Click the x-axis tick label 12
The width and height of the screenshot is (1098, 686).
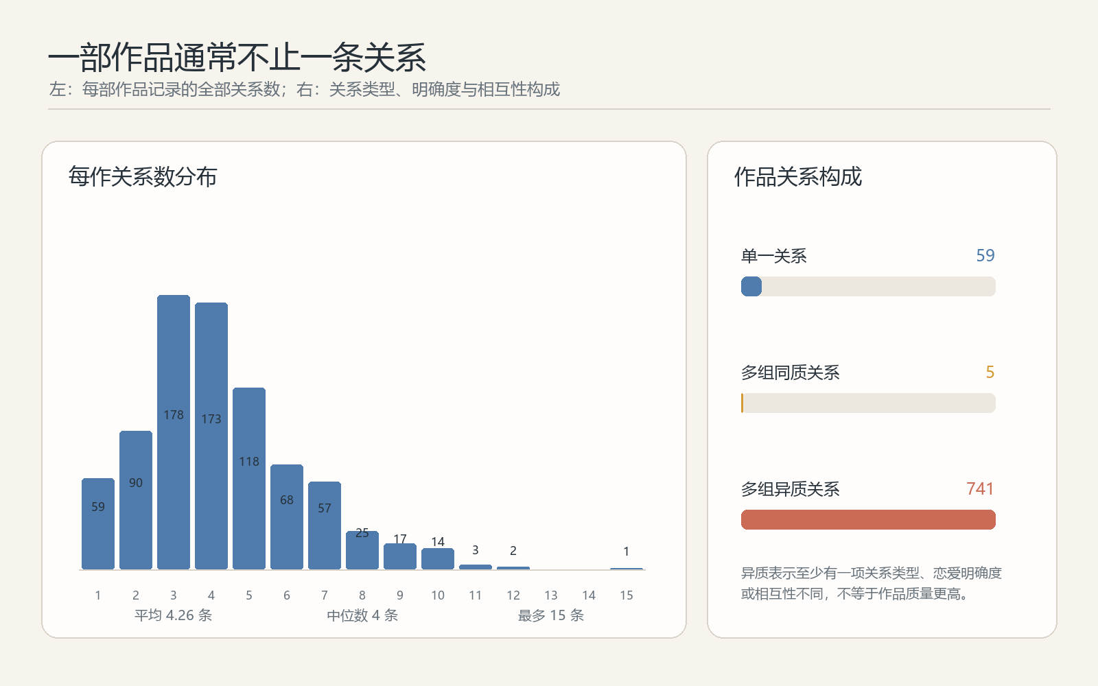pyautogui.click(x=513, y=595)
